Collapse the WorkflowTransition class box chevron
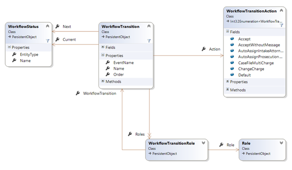 point(149,26)
